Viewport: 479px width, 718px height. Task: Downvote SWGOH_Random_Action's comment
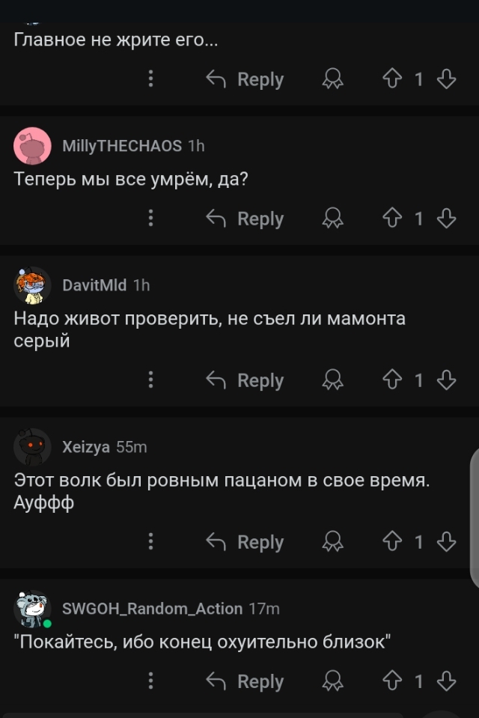446,681
